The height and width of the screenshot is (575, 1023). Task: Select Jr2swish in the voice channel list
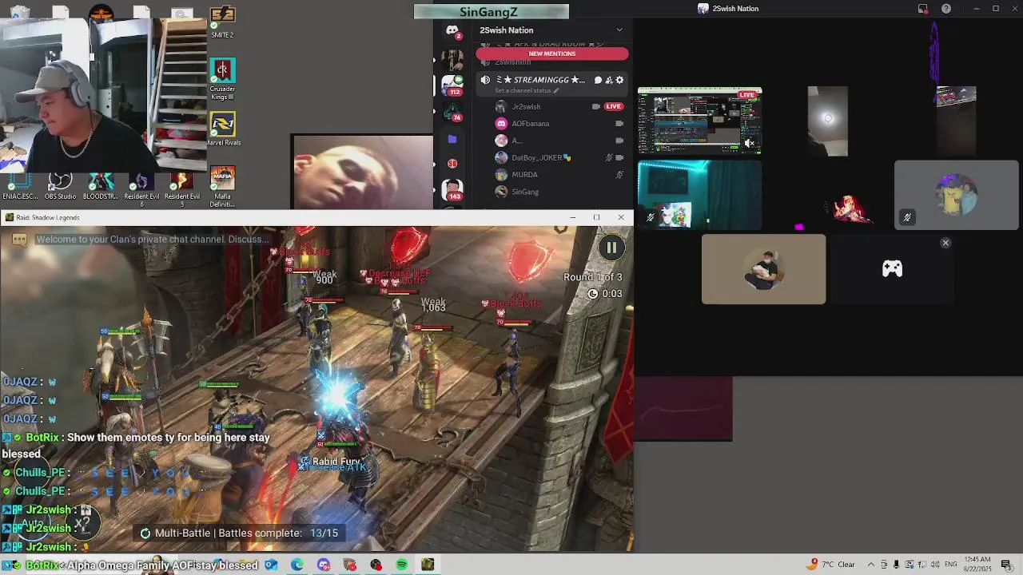[x=526, y=106]
